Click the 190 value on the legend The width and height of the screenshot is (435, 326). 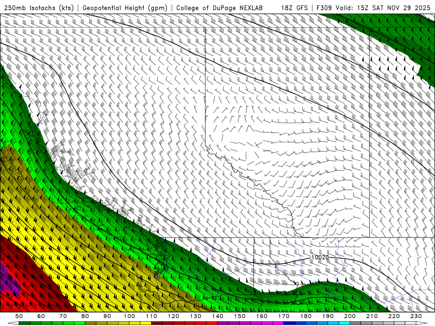coord(328,316)
